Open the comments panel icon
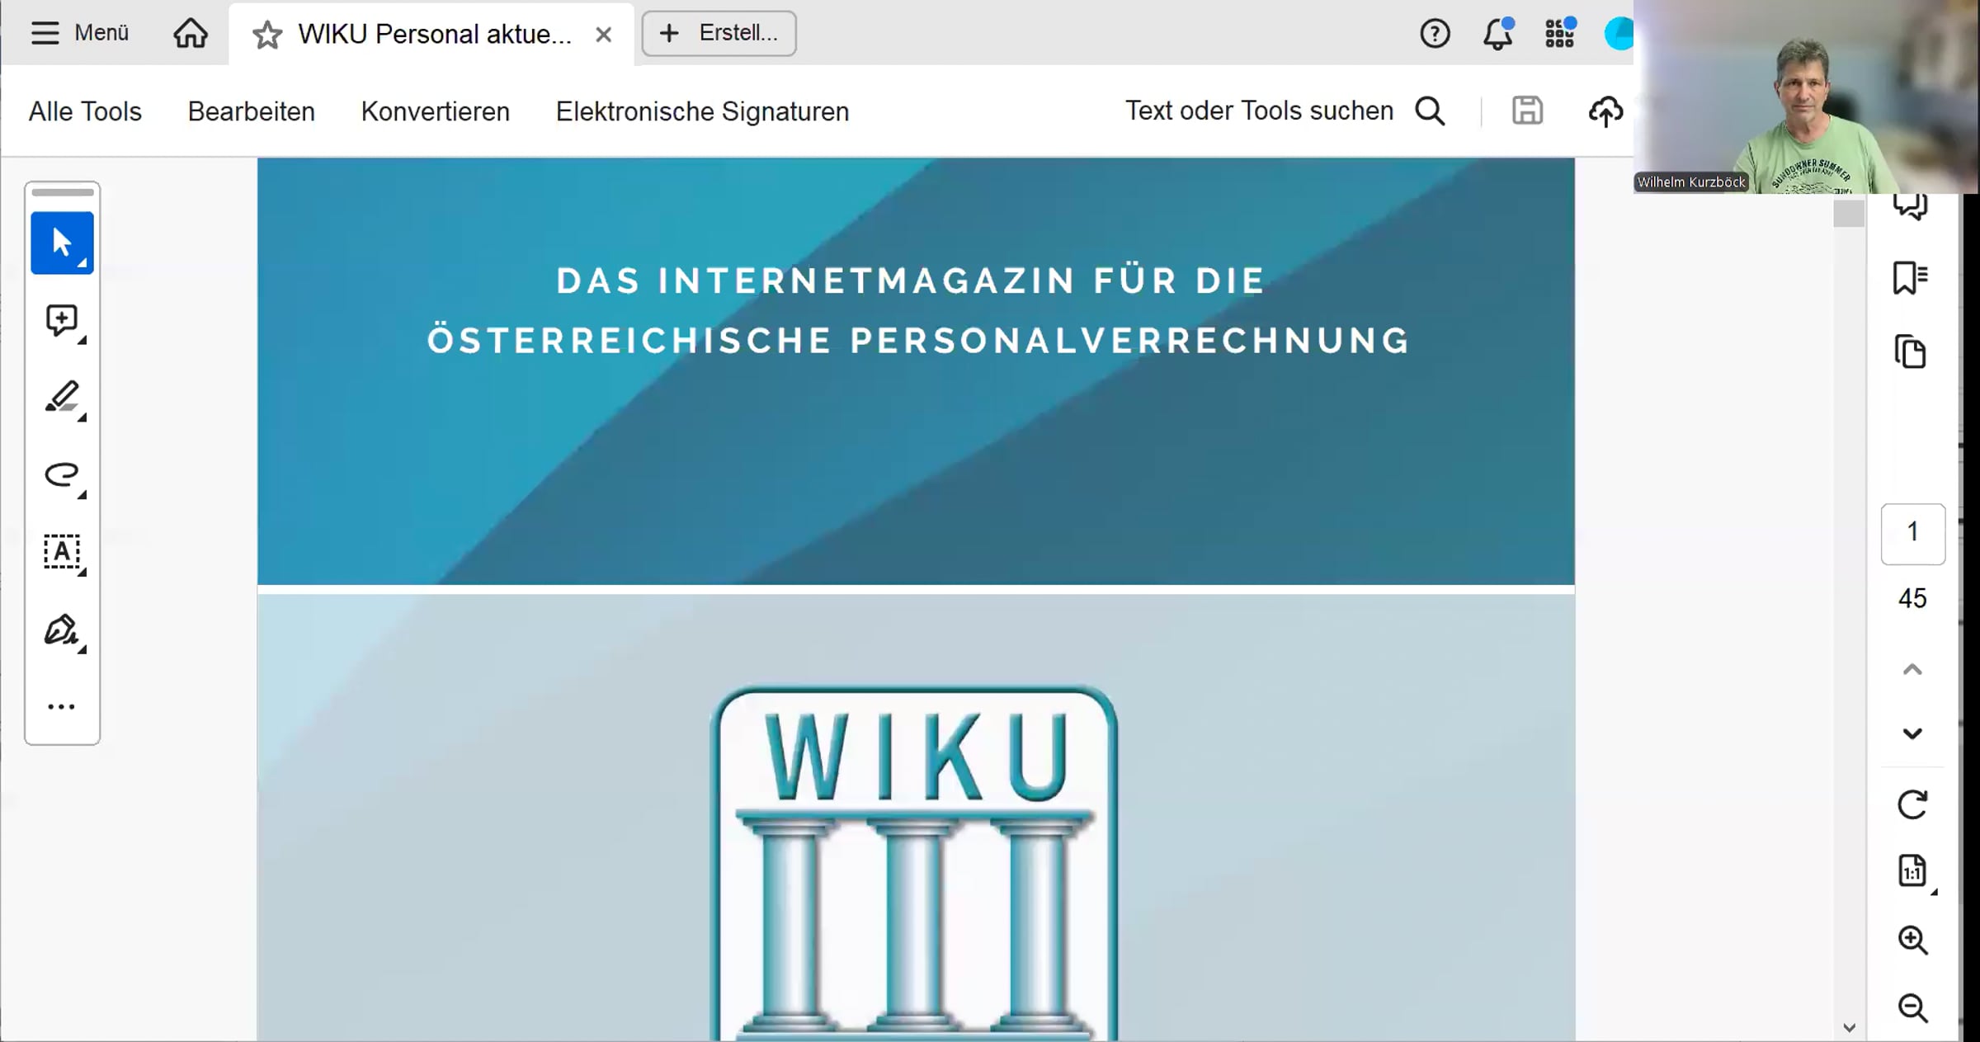 point(1910,206)
